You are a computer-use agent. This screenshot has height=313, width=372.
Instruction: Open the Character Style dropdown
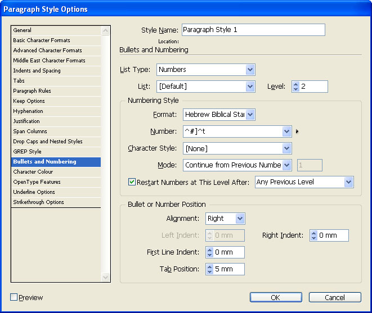(x=286, y=148)
